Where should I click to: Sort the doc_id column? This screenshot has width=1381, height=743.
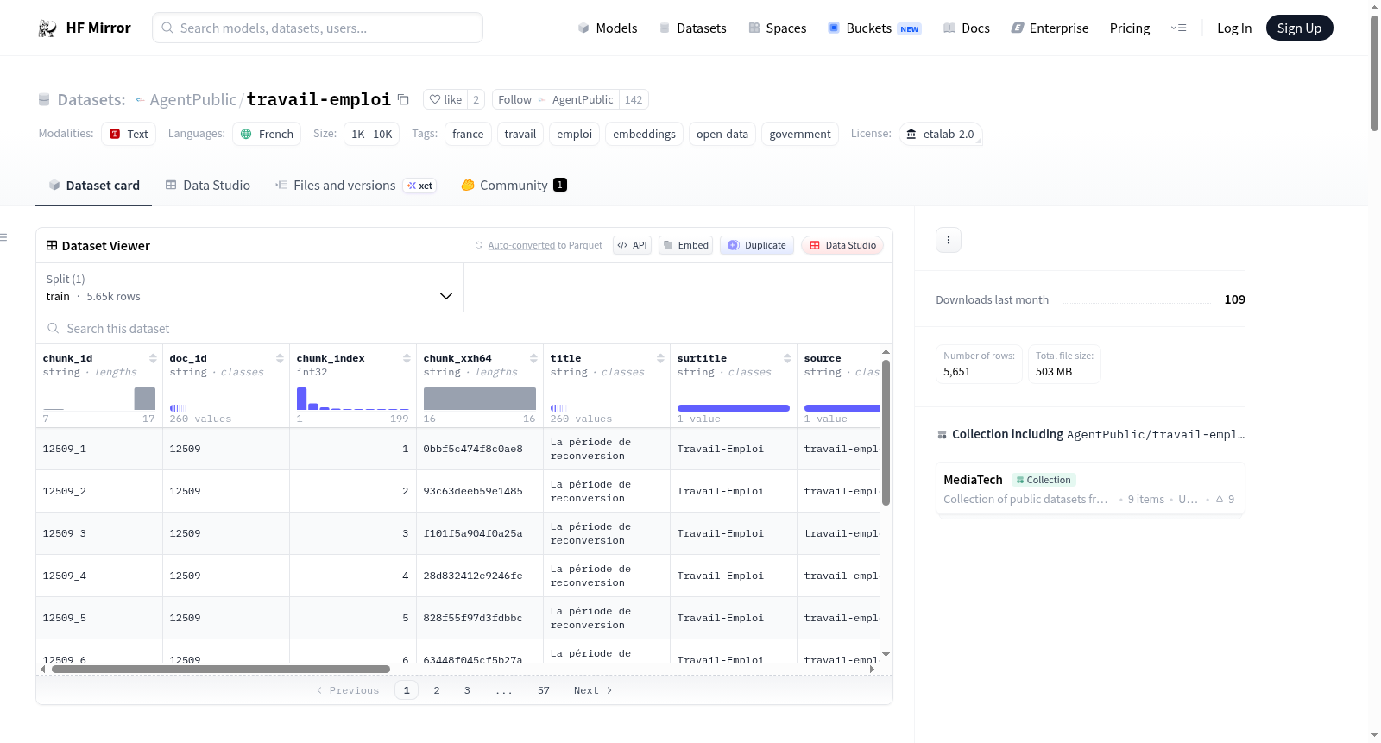[x=280, y=358]
